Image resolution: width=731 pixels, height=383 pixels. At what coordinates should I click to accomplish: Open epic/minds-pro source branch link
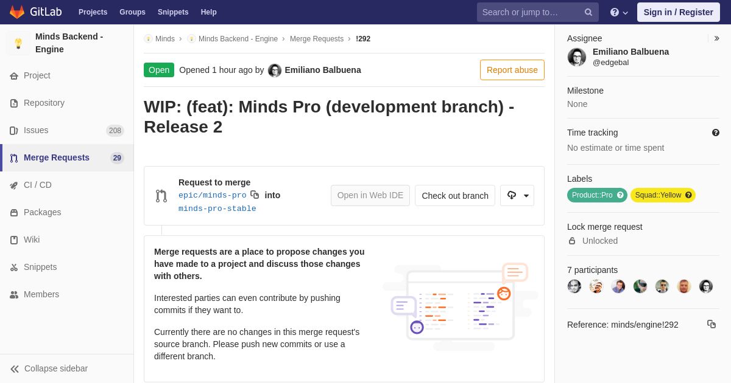click(x=213, y=195)
